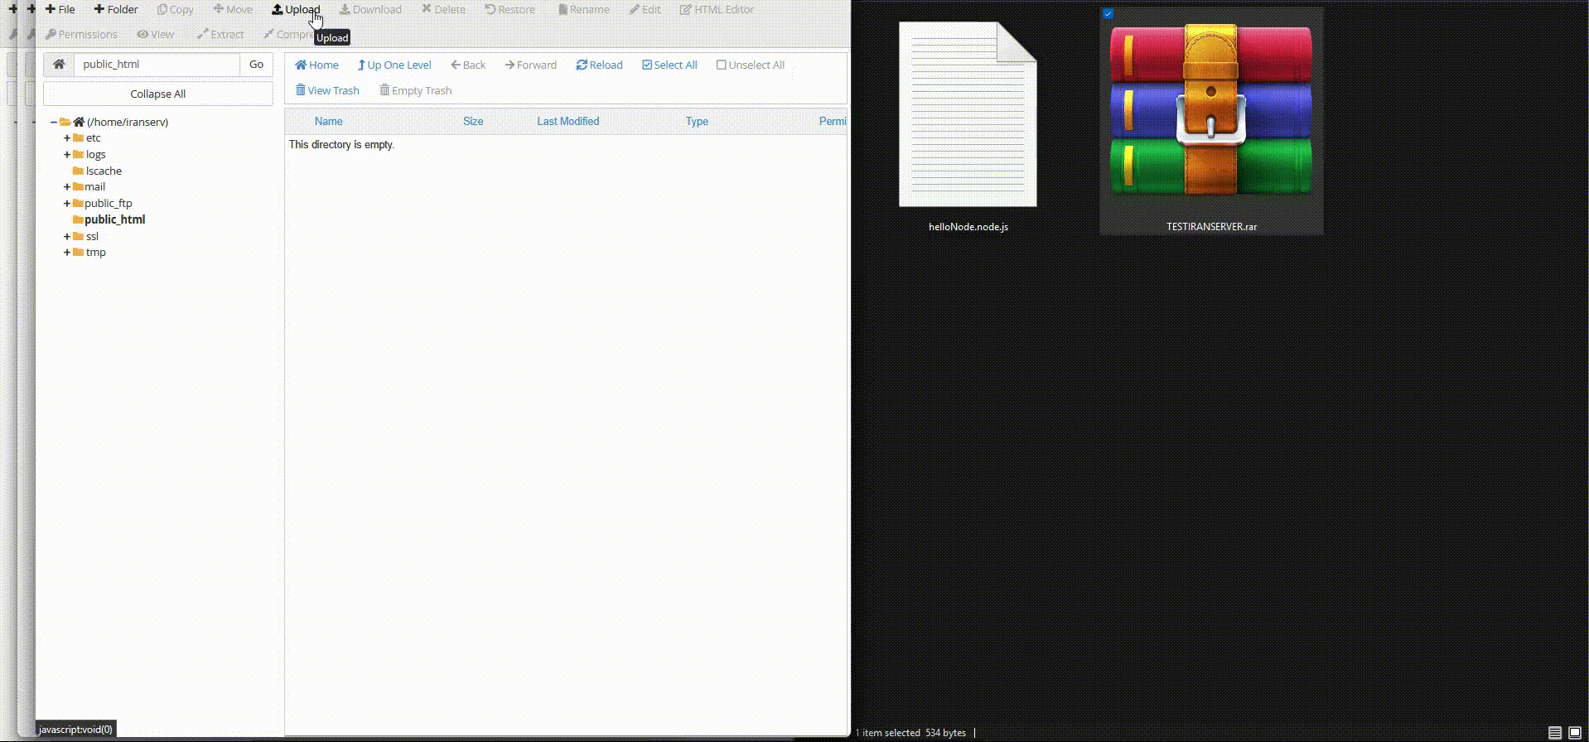Image resolution: width=1589 pixels, height=742 pixels.
Task: Select the mail folder label
Action: click(94, 187)
